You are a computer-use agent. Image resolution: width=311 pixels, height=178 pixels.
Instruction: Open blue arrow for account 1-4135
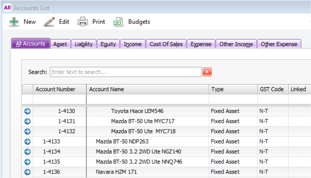[x=28, y=162]
